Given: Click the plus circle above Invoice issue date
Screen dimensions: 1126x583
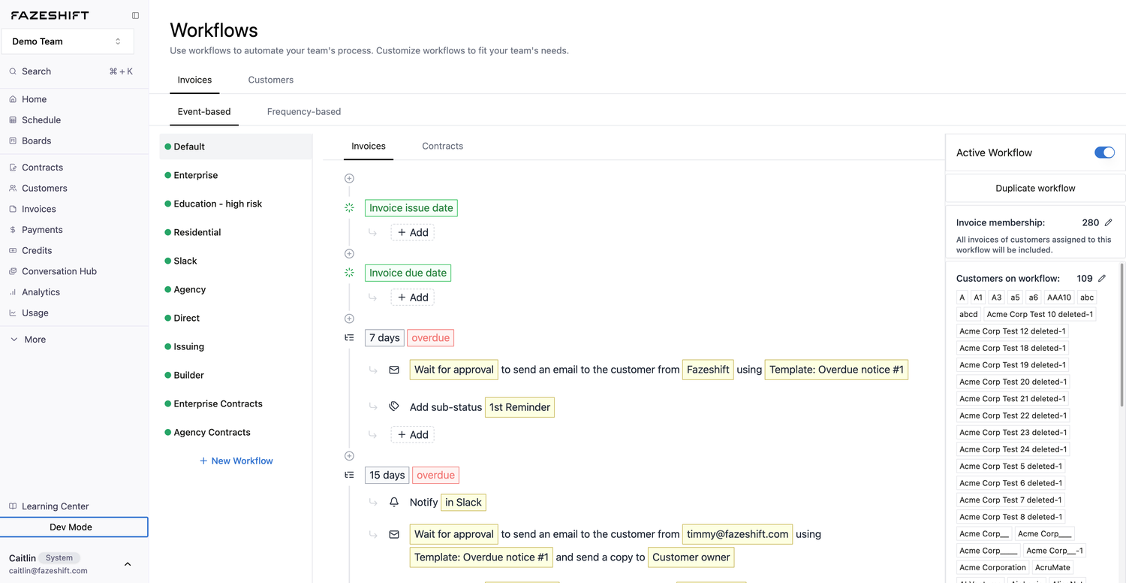Looking at the screenshot, I should [349, 178].
